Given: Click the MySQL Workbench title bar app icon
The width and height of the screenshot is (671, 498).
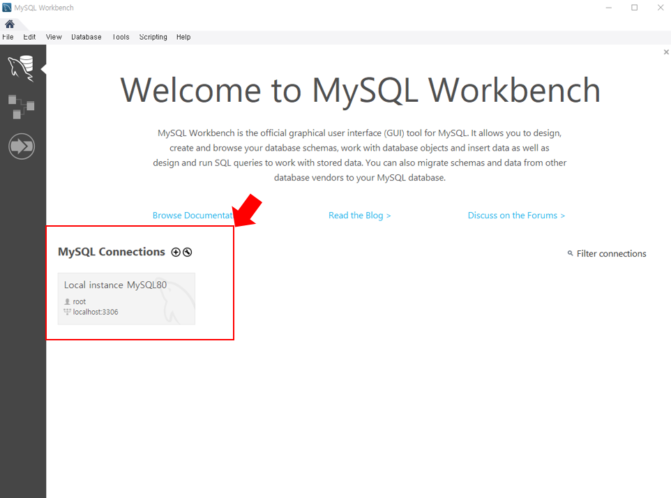Looking at the screenshot, I should (7, 8).
